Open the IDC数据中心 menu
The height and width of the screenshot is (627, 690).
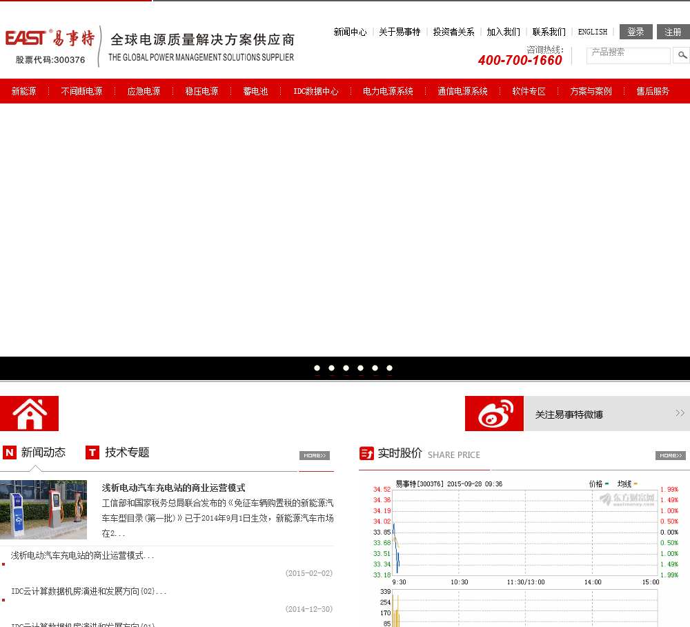tap(315, 91)
